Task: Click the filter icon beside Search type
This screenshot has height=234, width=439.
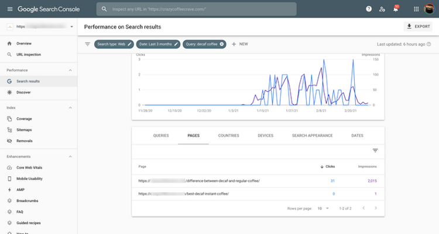Action: tap(88, 44)
